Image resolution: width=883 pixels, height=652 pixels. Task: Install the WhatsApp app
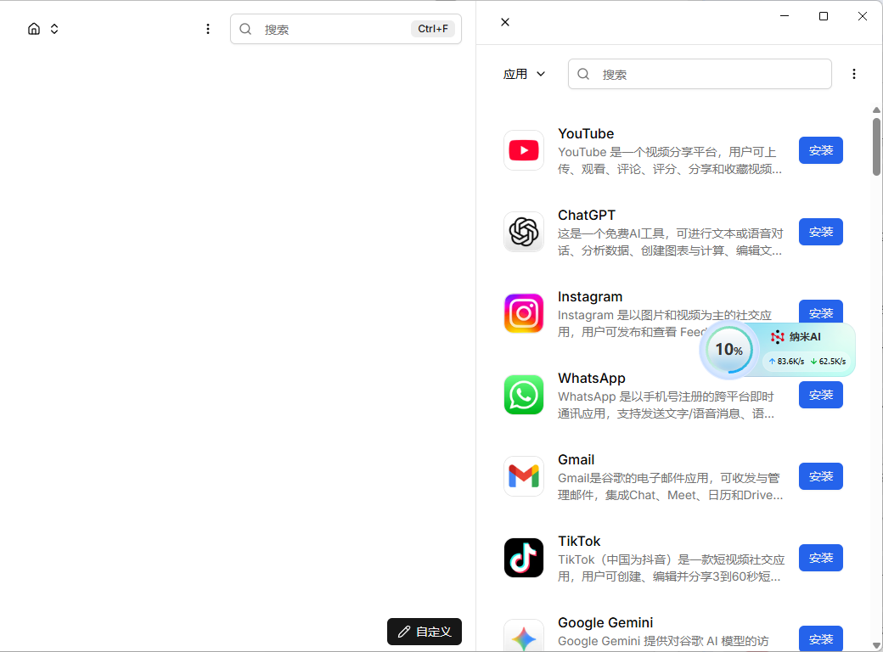[x=820, y=395]
